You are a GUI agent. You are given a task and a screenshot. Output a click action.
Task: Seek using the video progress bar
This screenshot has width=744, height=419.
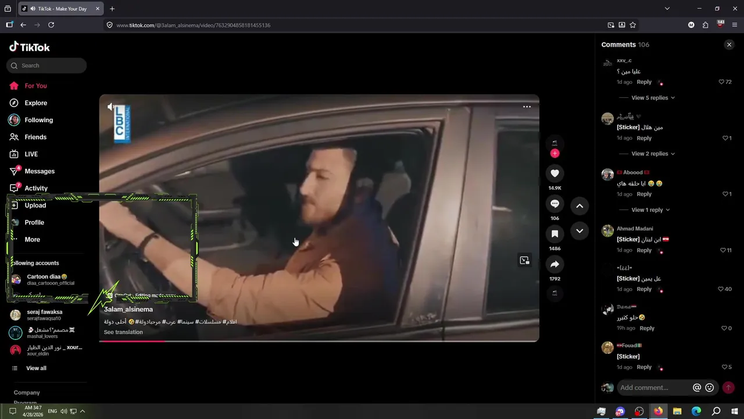(x=319, y=341)
